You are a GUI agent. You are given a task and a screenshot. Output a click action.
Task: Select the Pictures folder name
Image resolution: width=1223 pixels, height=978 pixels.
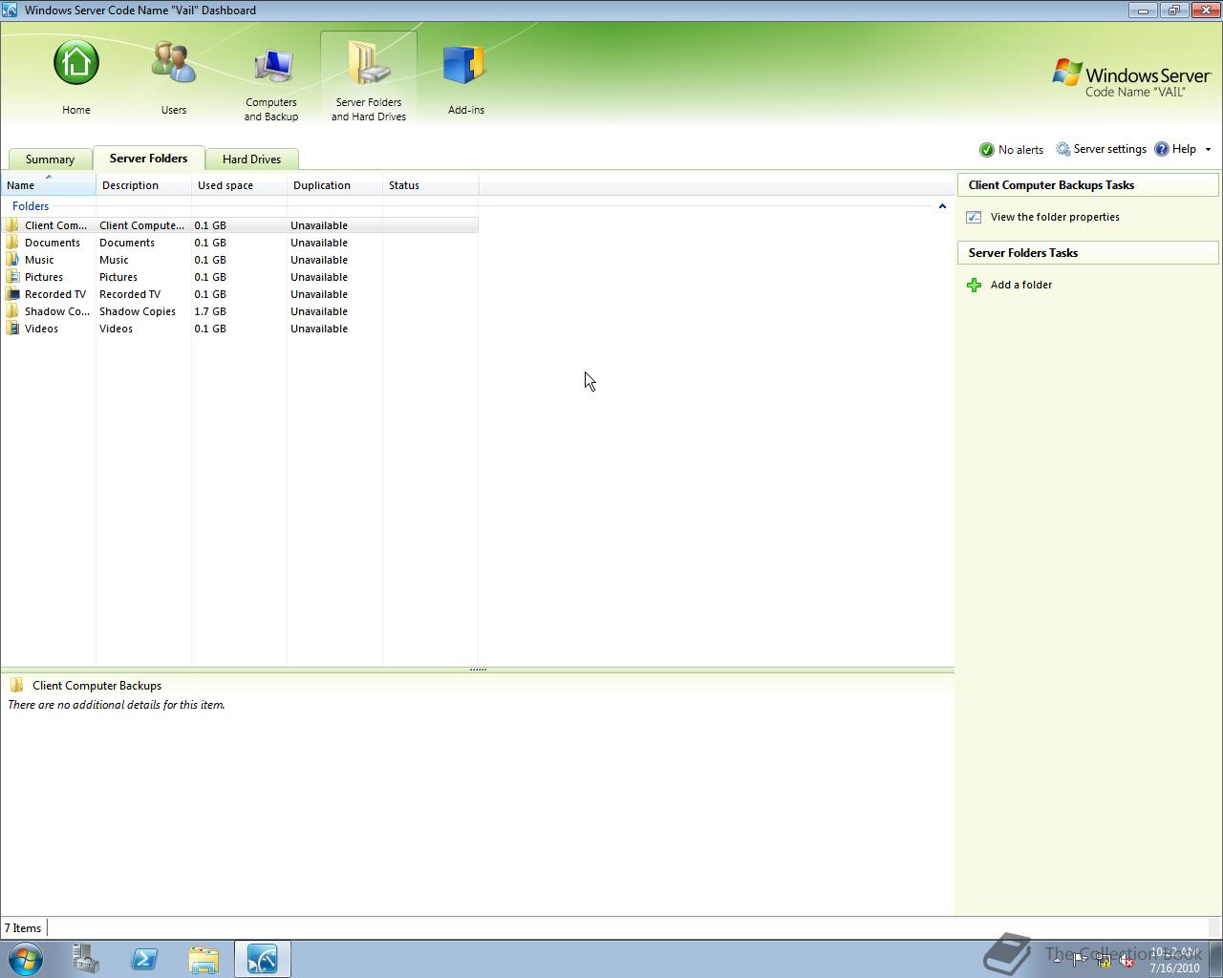[x=44, y=277]
